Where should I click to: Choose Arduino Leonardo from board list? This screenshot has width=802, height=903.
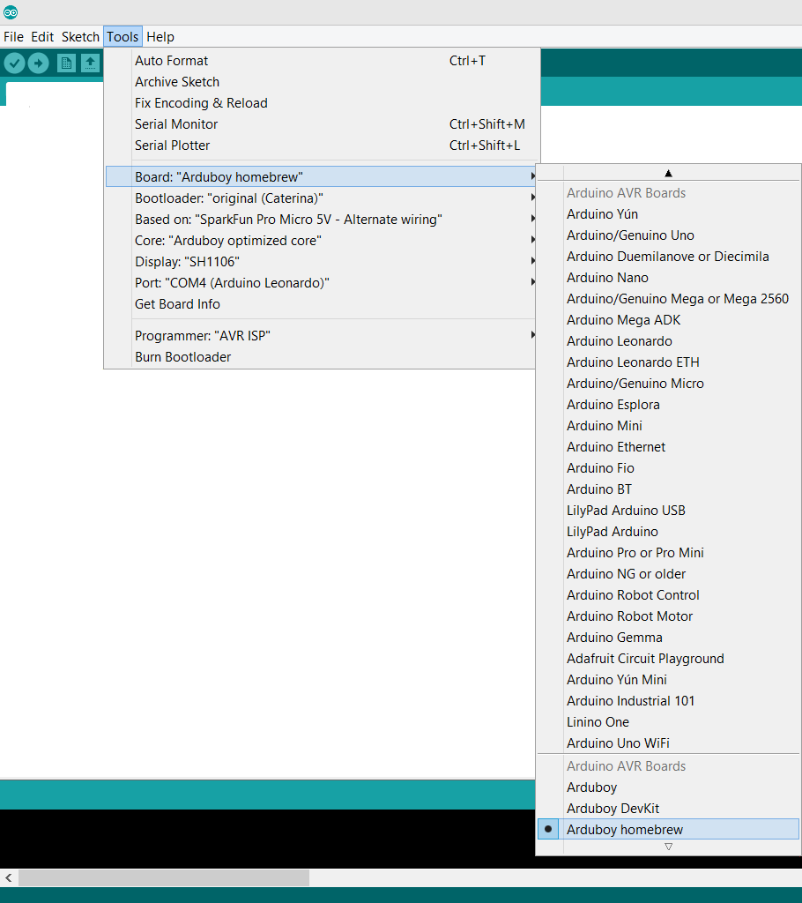coord(619,340)
